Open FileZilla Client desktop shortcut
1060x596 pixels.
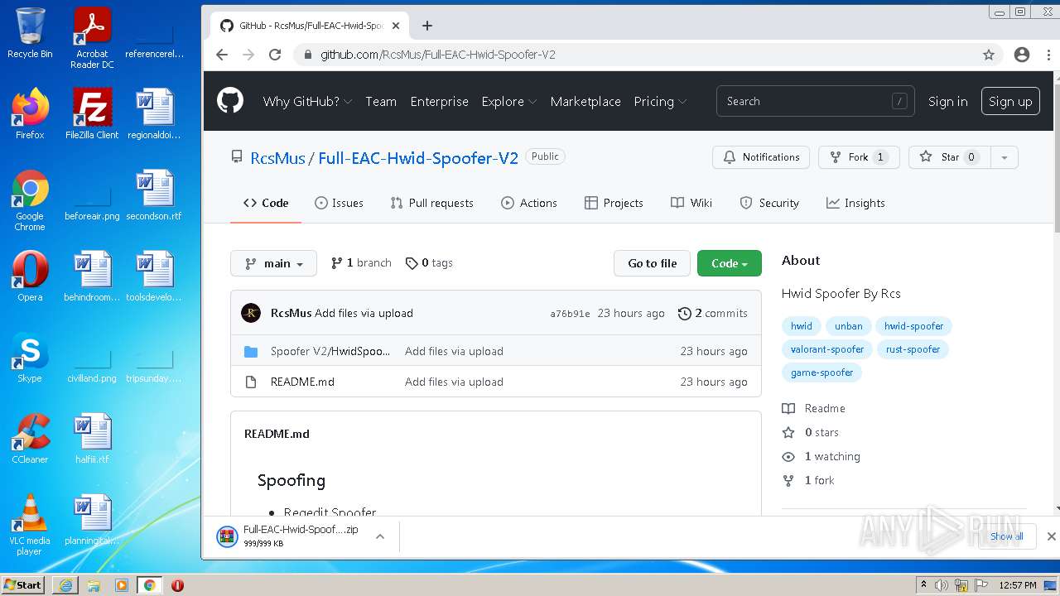coord(92,114)
